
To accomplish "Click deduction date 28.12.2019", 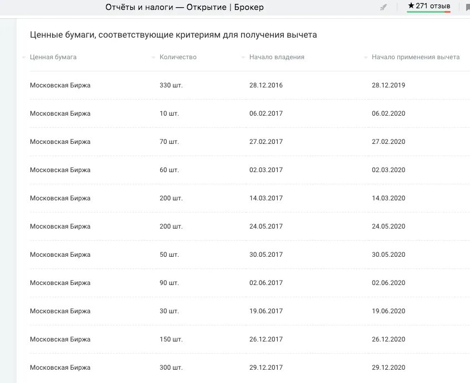I will point(389,85).
